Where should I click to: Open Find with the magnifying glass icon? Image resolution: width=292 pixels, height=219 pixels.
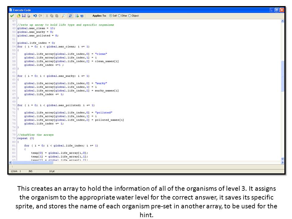pos(64,16)
